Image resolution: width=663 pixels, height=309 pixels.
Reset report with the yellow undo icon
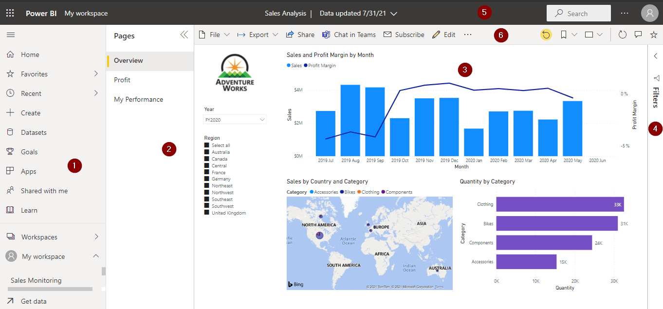coord(546,35)
